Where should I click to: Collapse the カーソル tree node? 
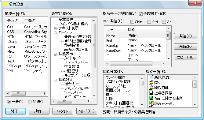(x=55, y=33)
